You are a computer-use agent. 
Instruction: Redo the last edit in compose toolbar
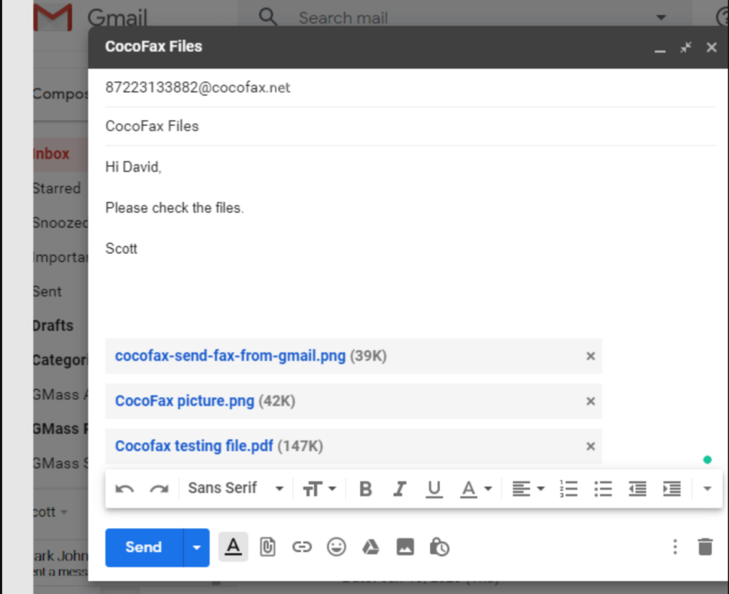point(159,489)
